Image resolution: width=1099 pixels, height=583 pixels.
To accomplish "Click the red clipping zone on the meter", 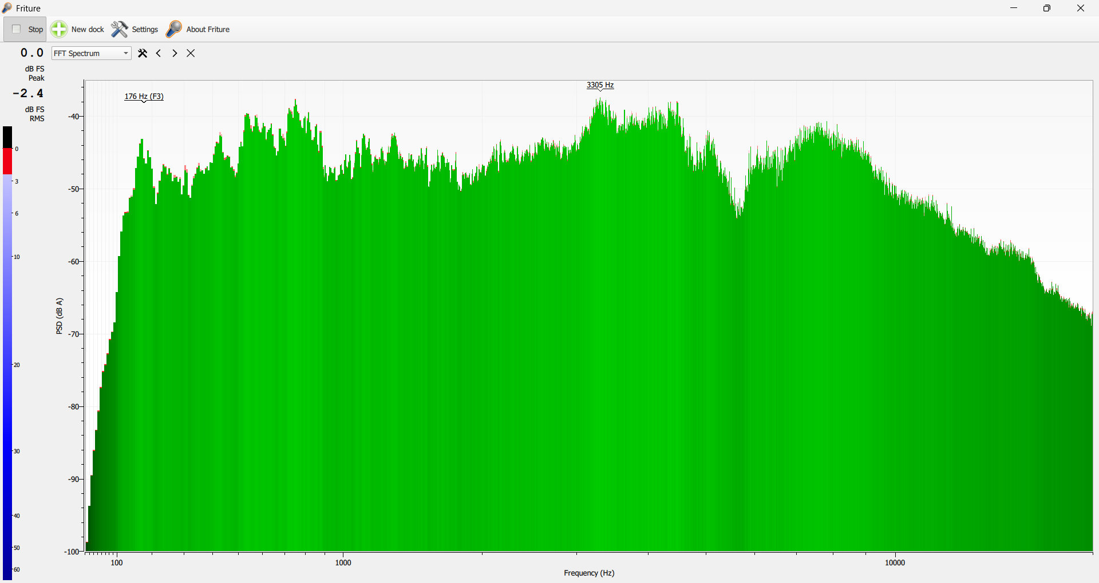I will (x=7, y=161).
